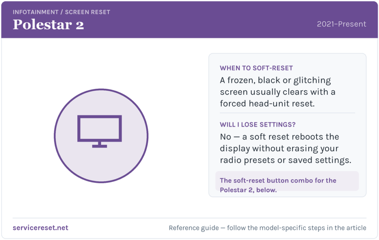Click the text 'Polestar 2, below.'
The height and width of the screenshot is (240, 379).
click(248, 190)
